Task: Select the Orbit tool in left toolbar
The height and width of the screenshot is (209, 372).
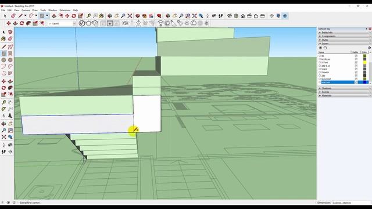Action: pyautogui.click(x=3, y=124)
